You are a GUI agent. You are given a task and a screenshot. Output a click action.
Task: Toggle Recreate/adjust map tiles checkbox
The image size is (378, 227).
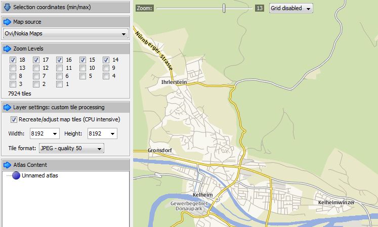click(x=14, y=119)
